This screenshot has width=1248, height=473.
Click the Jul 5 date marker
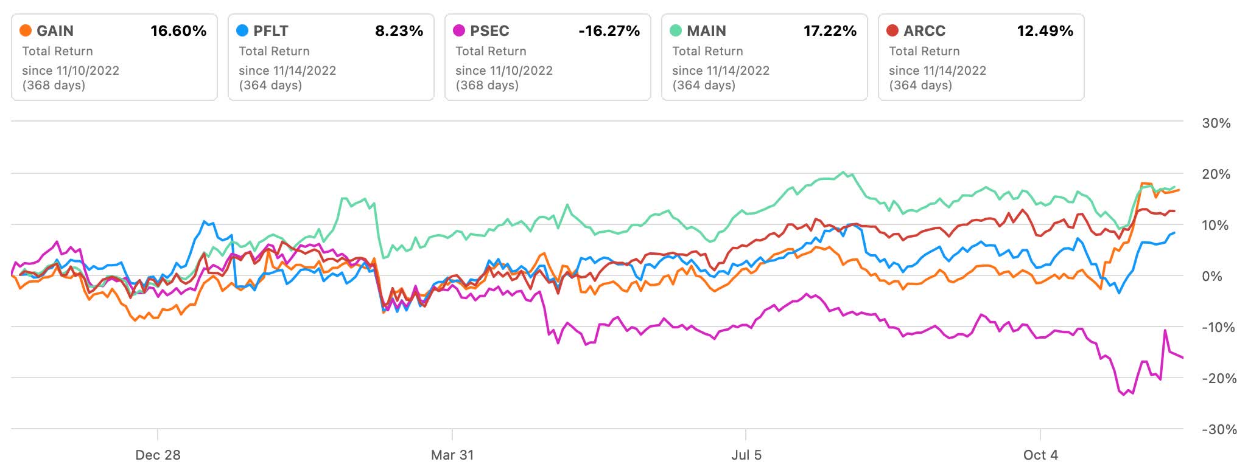[746, 455]
